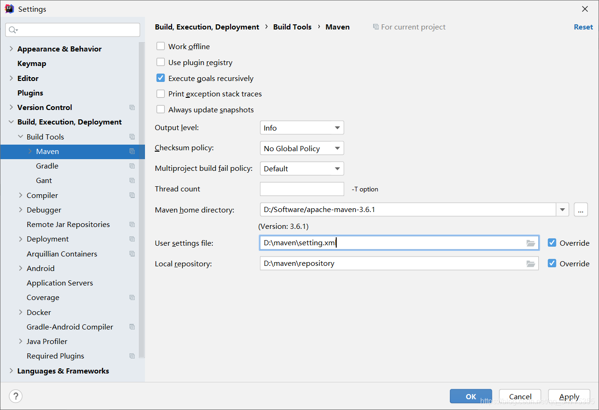Open the Plugins settings page

tap(30, 93)
